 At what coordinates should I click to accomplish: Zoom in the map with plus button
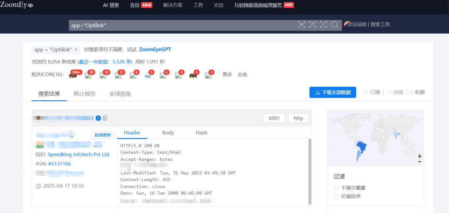(419, 156)
